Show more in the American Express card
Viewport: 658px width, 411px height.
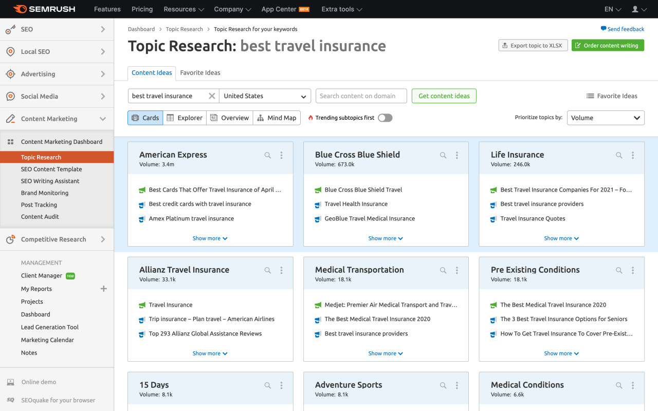[210, 238]
